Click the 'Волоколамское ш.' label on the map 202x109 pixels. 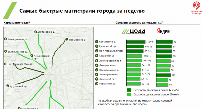[18, 52]
